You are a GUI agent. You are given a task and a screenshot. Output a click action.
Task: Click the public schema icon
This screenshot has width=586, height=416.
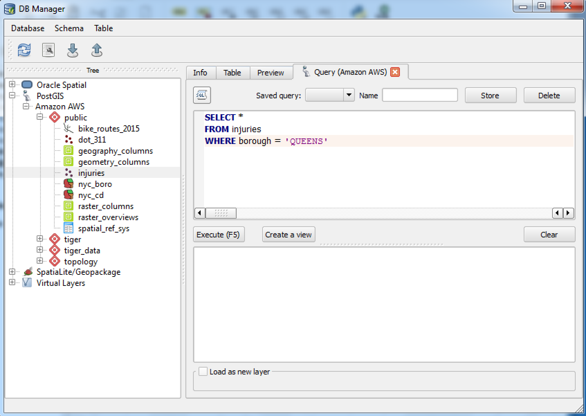[55, 117]
